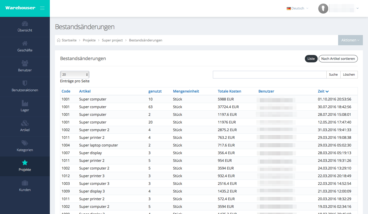368x214 pixels.
Task: Select the Kunden briefcase icon
Action: click(x=25, y=183)
